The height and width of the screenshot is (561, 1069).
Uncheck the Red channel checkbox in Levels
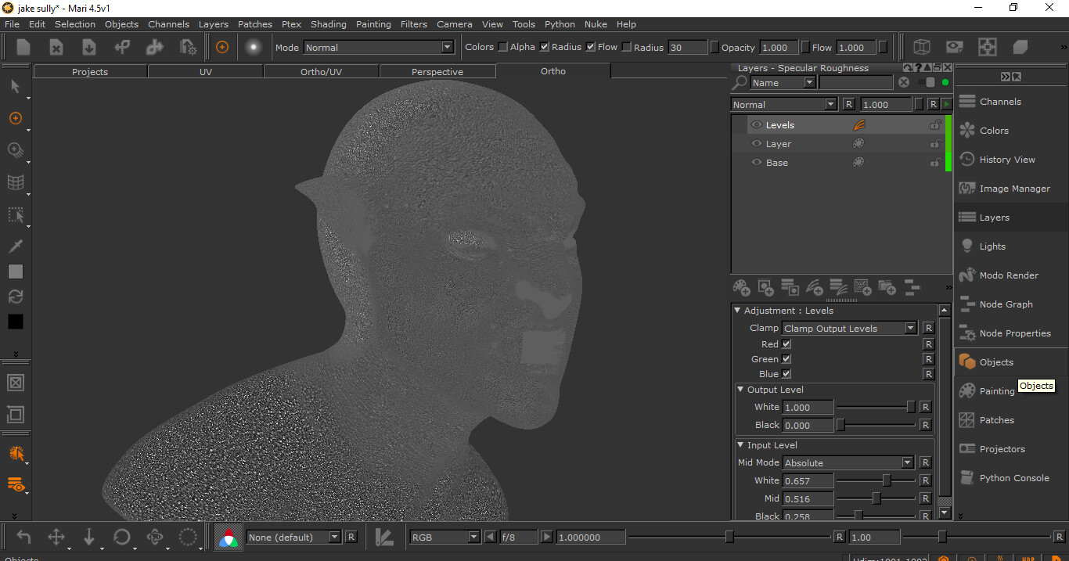pyautogui.click(x=786, y=344)
